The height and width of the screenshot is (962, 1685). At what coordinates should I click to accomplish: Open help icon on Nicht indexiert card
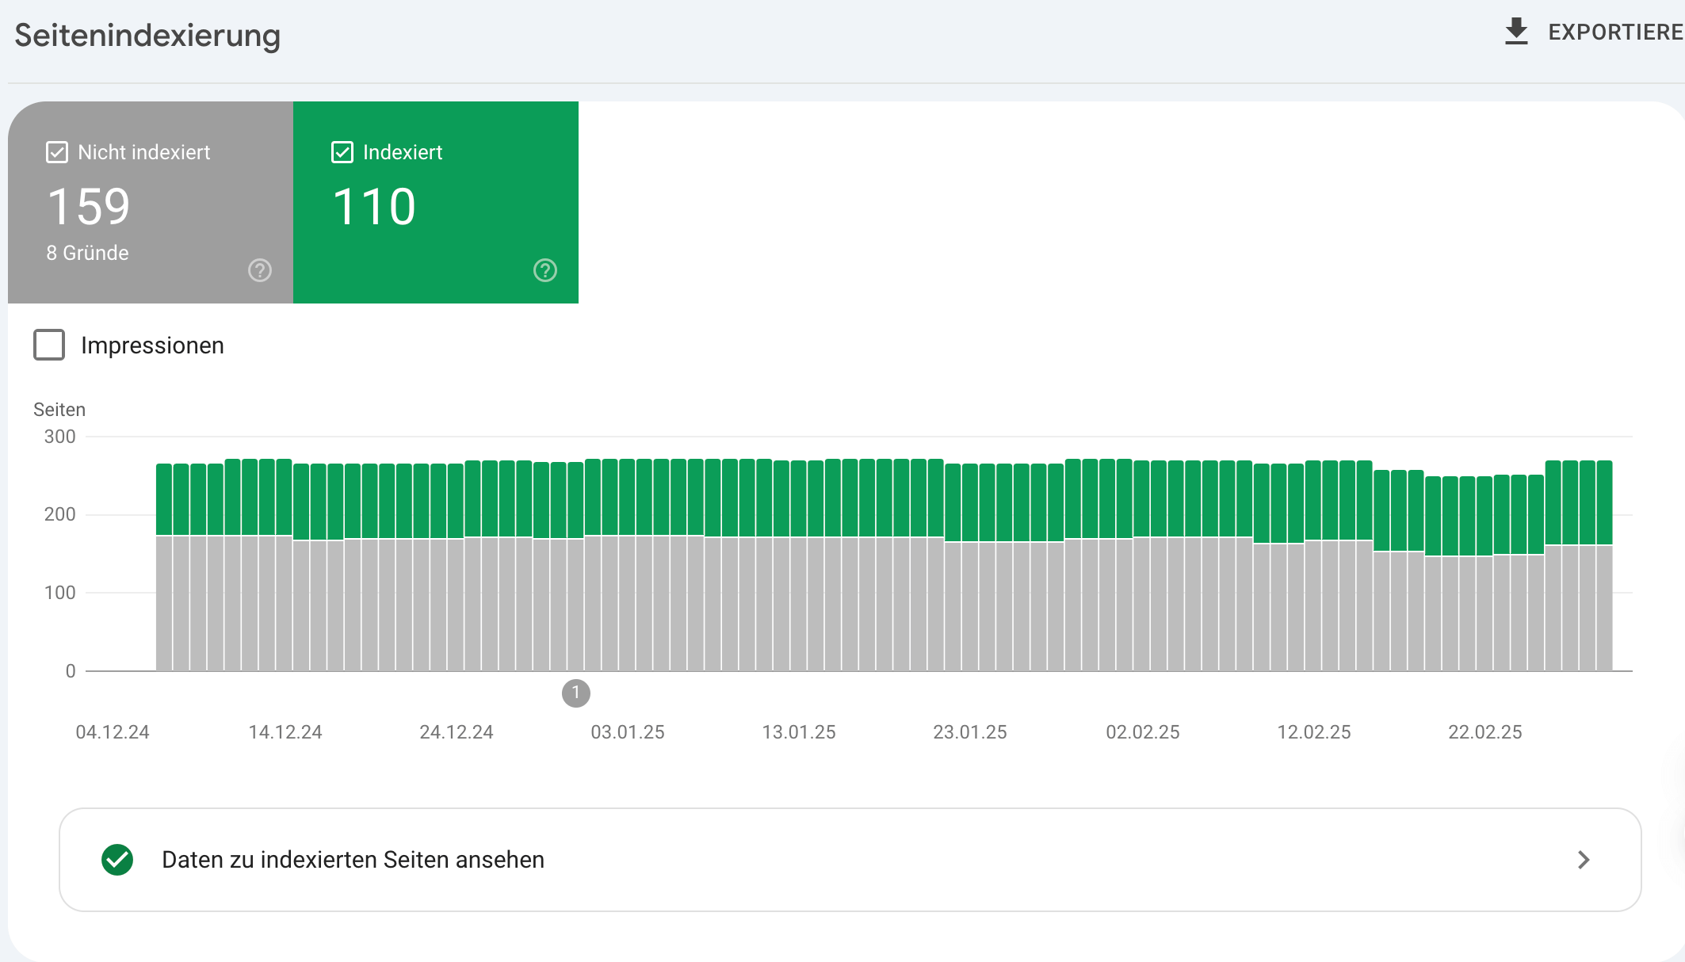[260, 270]
